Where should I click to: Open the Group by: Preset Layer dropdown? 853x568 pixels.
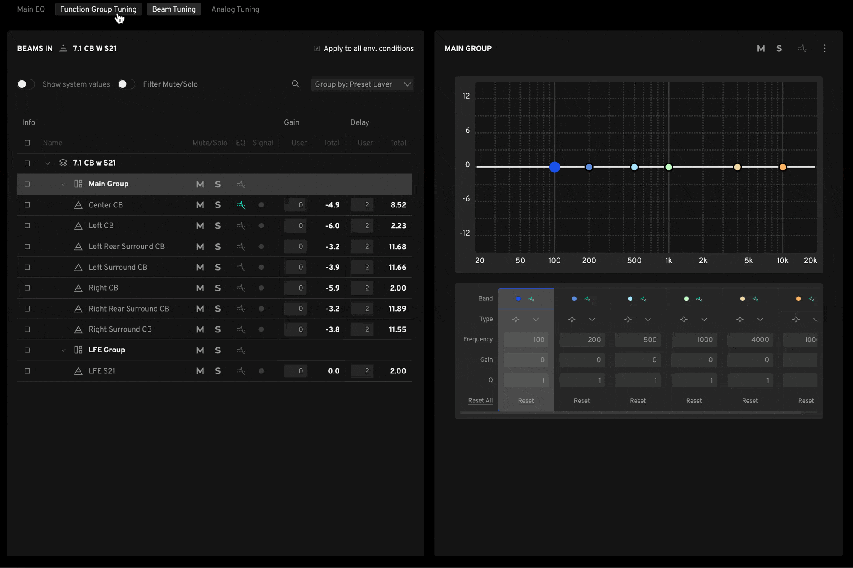coord(362,84)
